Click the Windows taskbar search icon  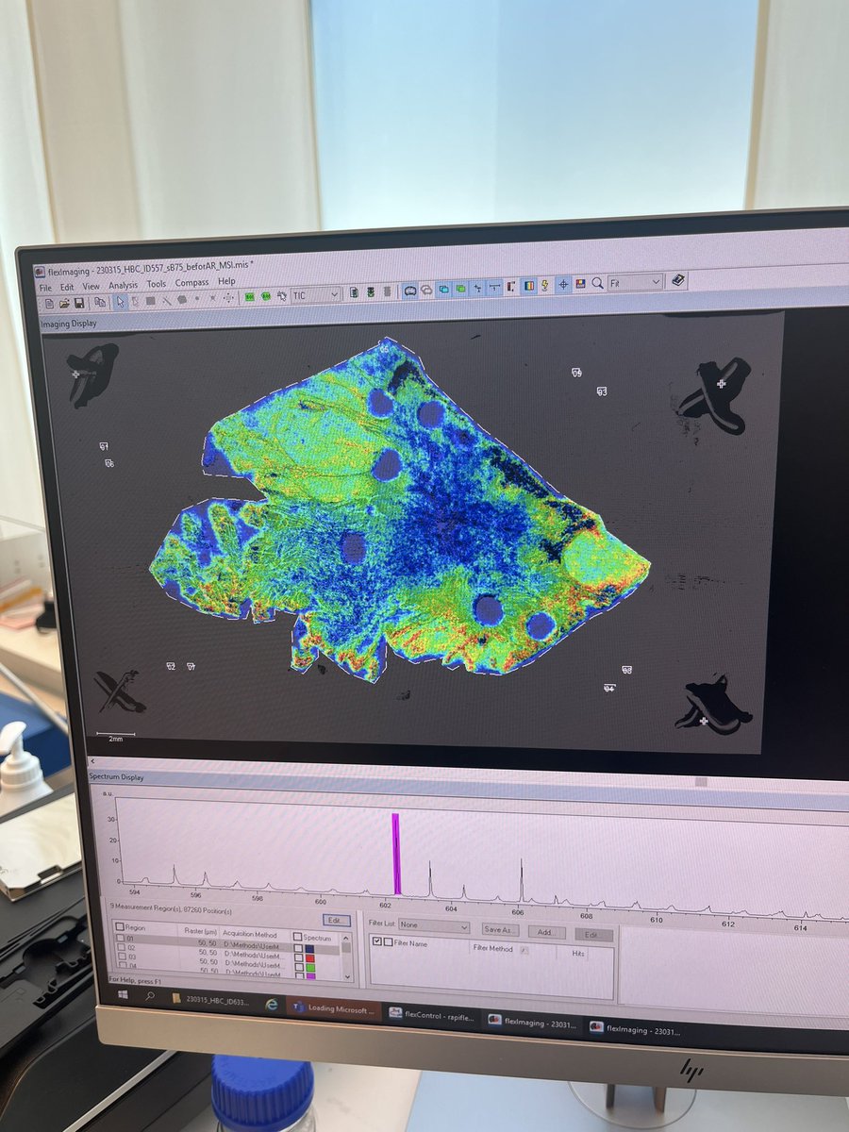click(151, 996)
